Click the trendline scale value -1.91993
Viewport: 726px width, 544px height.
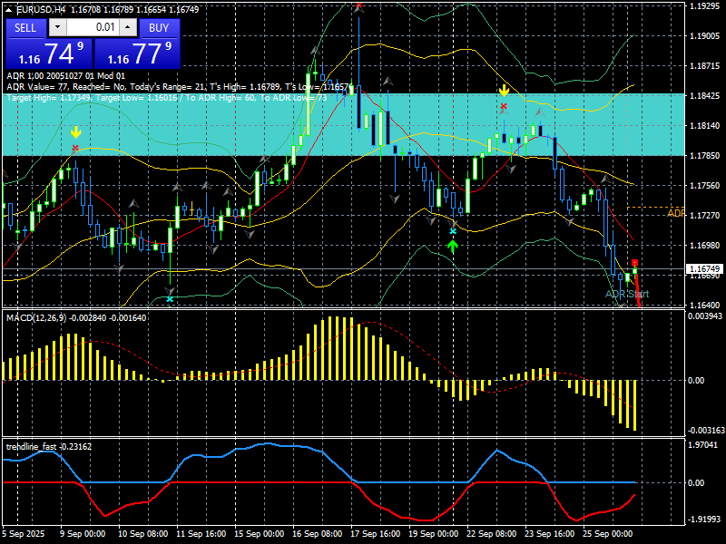704,519
